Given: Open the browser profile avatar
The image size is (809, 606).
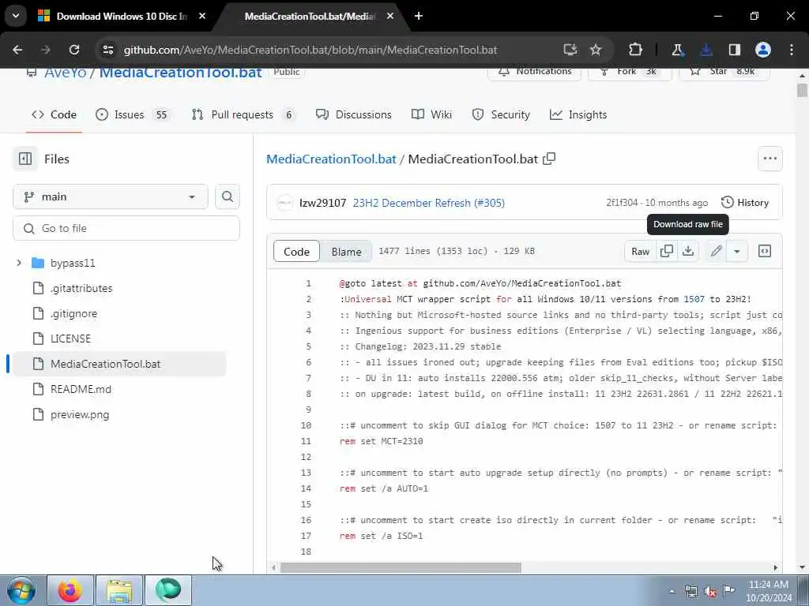Looking at the screenshot, I should pos(763,50).
